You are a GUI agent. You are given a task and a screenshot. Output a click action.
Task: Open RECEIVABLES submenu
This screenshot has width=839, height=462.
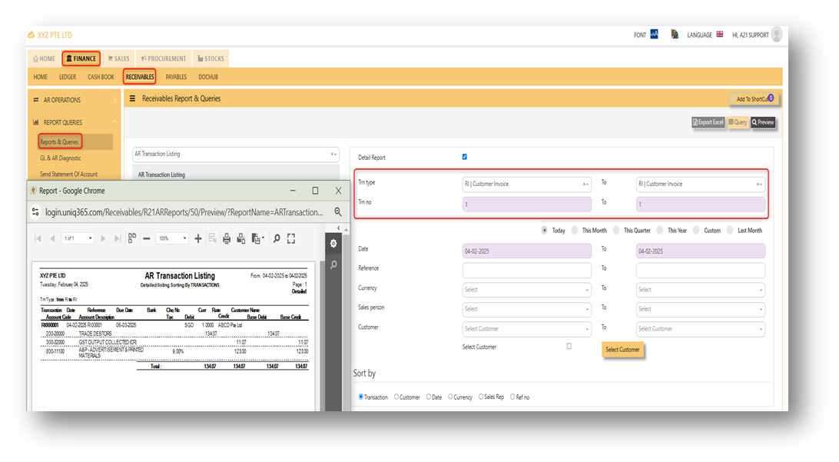coord(140,77)
